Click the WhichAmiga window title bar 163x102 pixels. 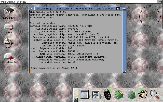coord(75,9)
